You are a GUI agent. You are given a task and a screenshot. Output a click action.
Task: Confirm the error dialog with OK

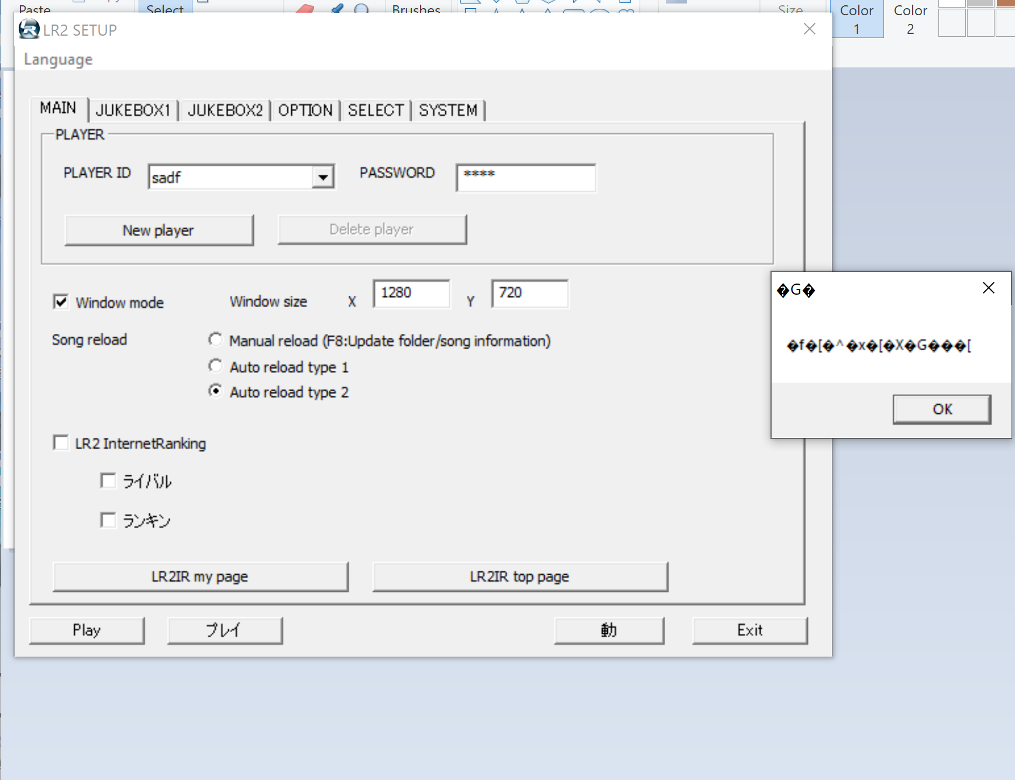coord(942,409)
